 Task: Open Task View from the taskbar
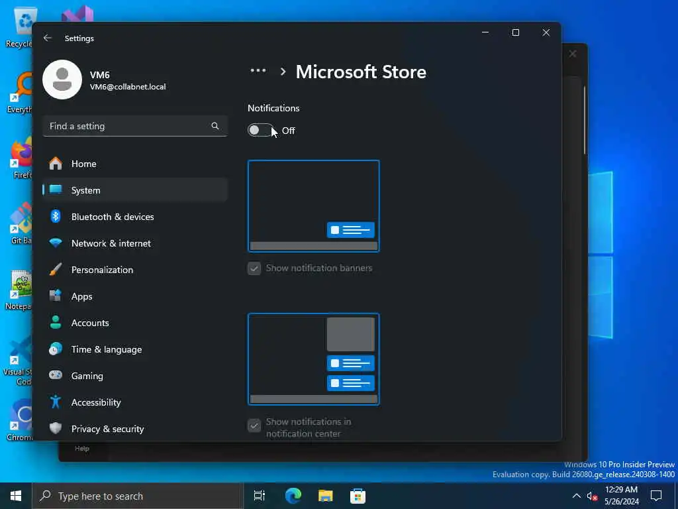pyautogui.click(x=260, y=496)
